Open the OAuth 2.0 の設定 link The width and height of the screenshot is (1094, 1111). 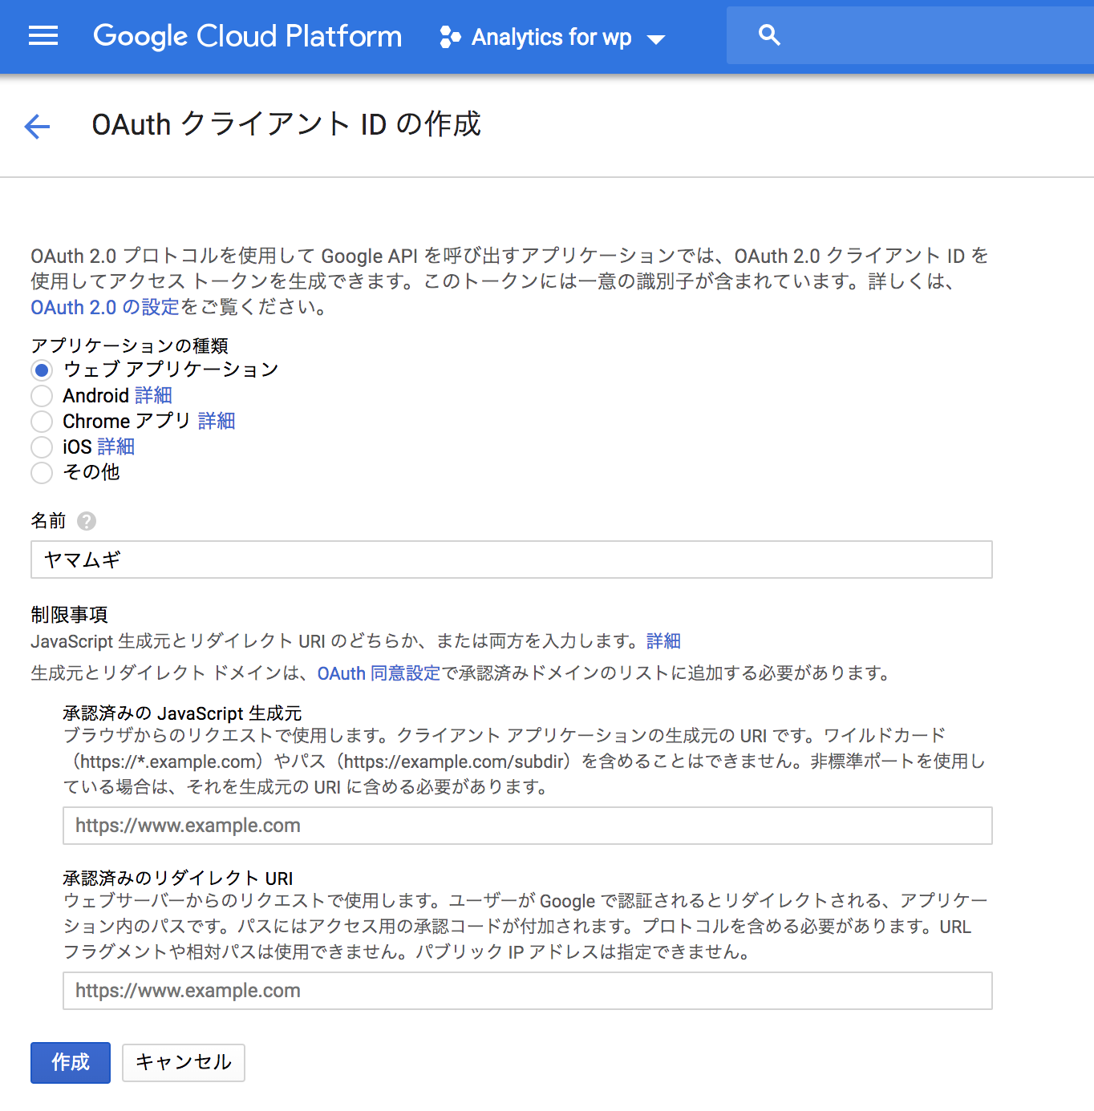pyautogui.click(x=105, y=307)
